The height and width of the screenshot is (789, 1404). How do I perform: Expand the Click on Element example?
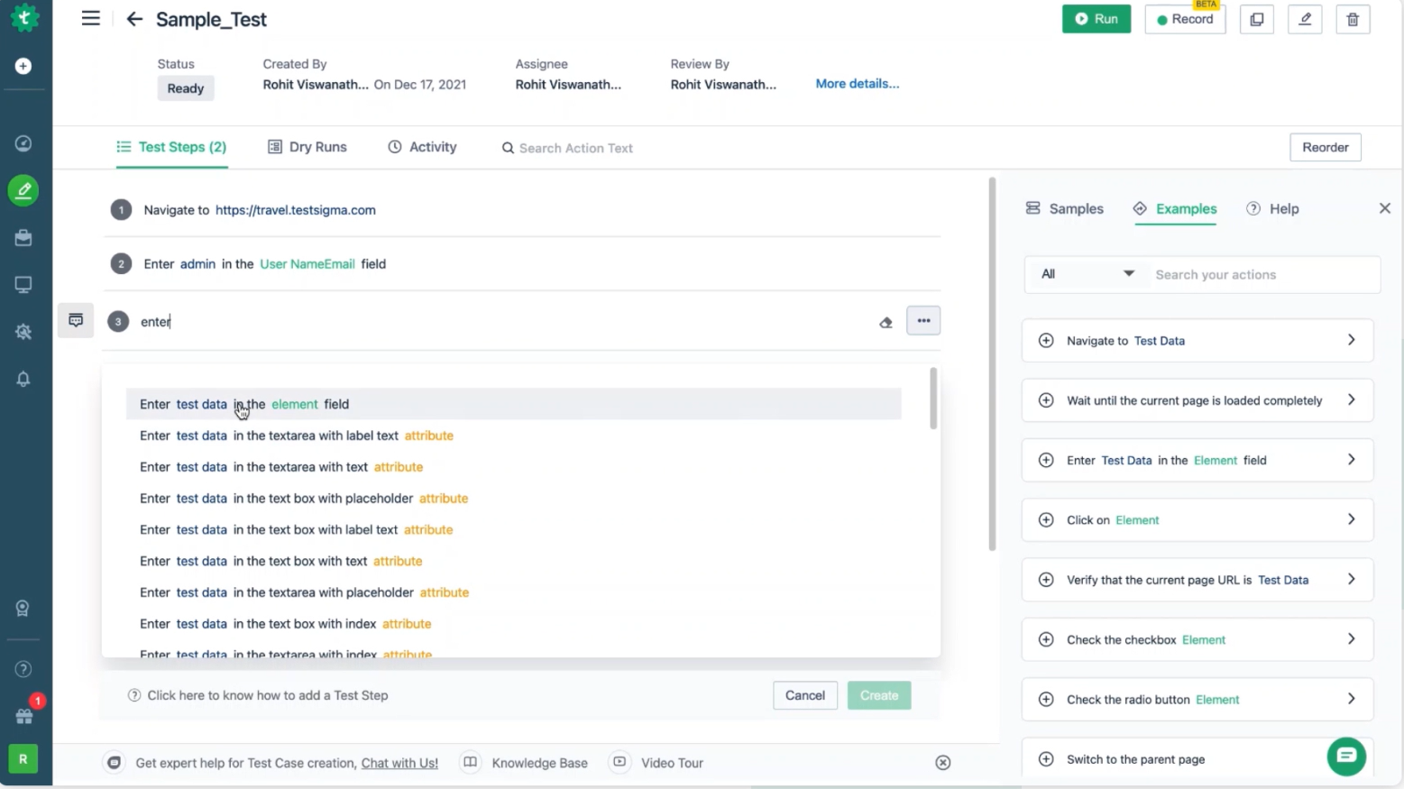pos(1351,519)
